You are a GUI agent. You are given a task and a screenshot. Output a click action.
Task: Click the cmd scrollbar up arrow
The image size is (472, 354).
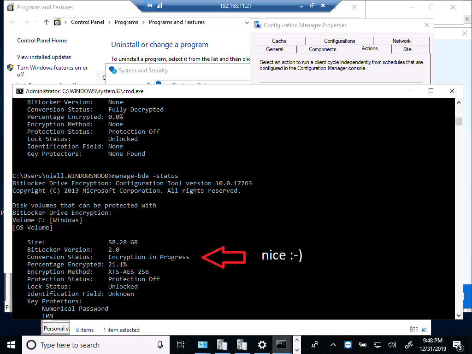click(459, 102)
